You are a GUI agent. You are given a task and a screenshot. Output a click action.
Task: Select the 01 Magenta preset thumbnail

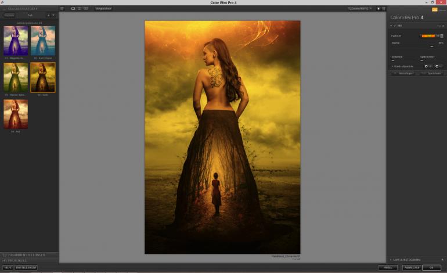click(x=16, y=41)
